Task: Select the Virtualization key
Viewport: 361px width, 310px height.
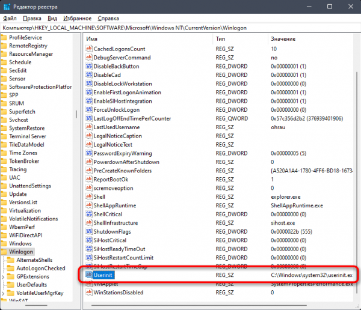Action: (25, 210)
